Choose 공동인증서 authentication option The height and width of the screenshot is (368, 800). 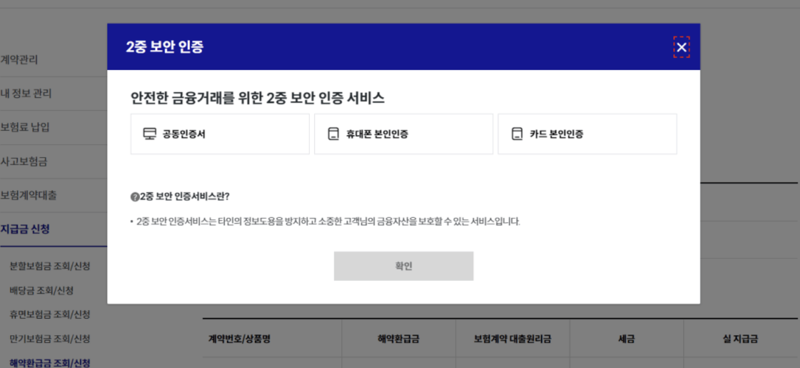(x=220, y=134)
